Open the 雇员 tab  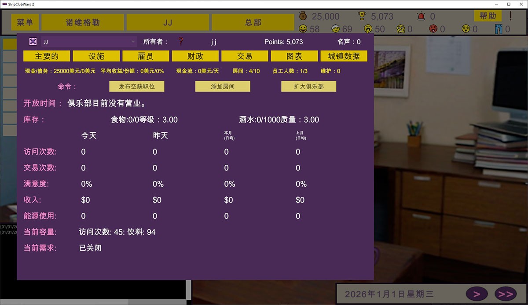pos(146,56)
